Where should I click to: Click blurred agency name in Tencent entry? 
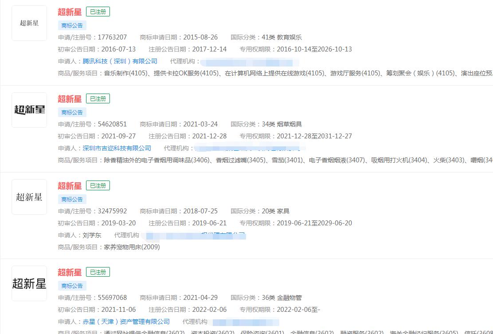250,62
